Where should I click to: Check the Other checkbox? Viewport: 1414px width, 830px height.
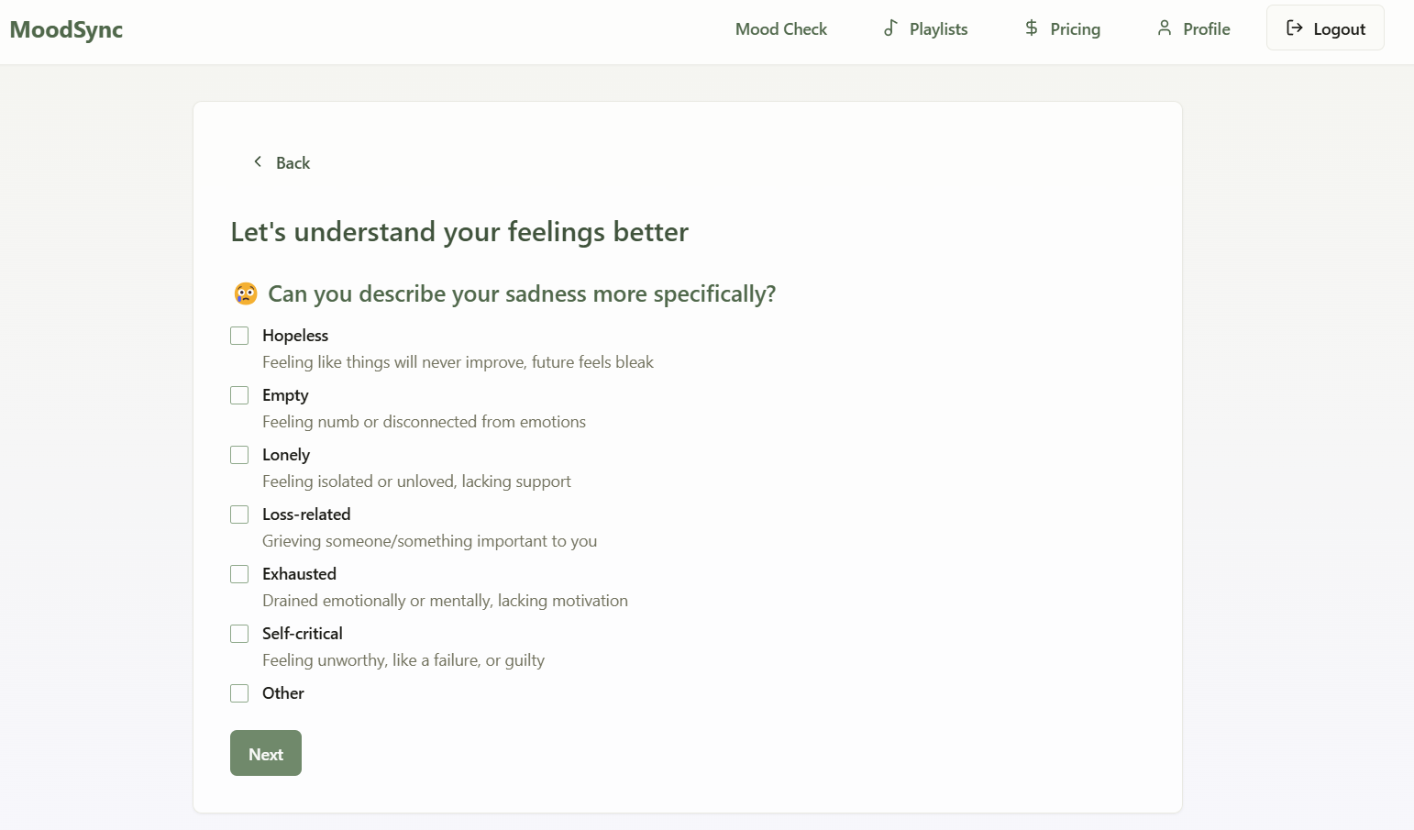(239, 693)
